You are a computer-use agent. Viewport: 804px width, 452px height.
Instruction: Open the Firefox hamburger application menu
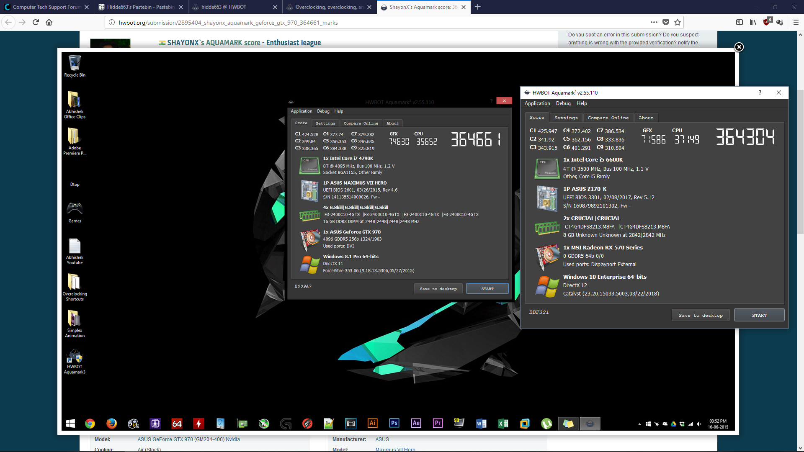(x=796, y=22)
